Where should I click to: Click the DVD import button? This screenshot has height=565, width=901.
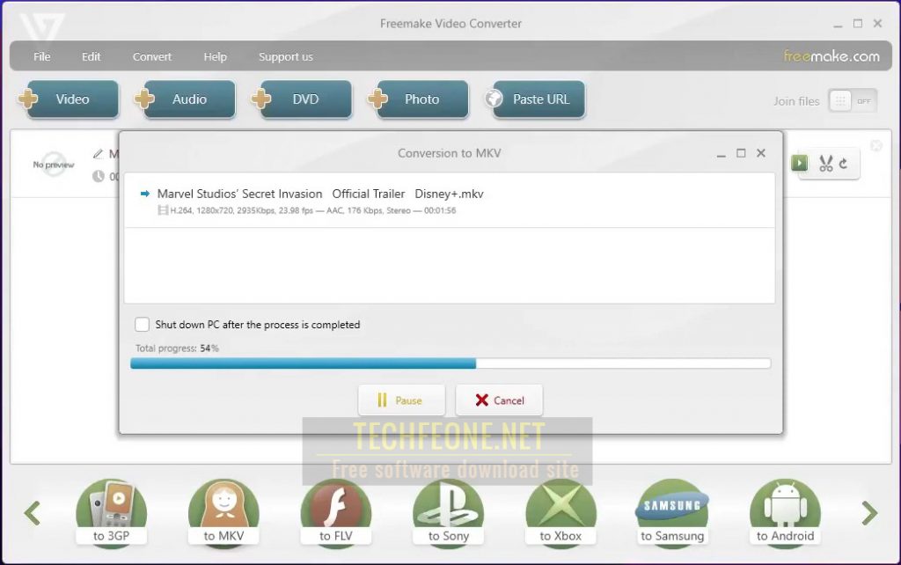[x=302, y=99]
